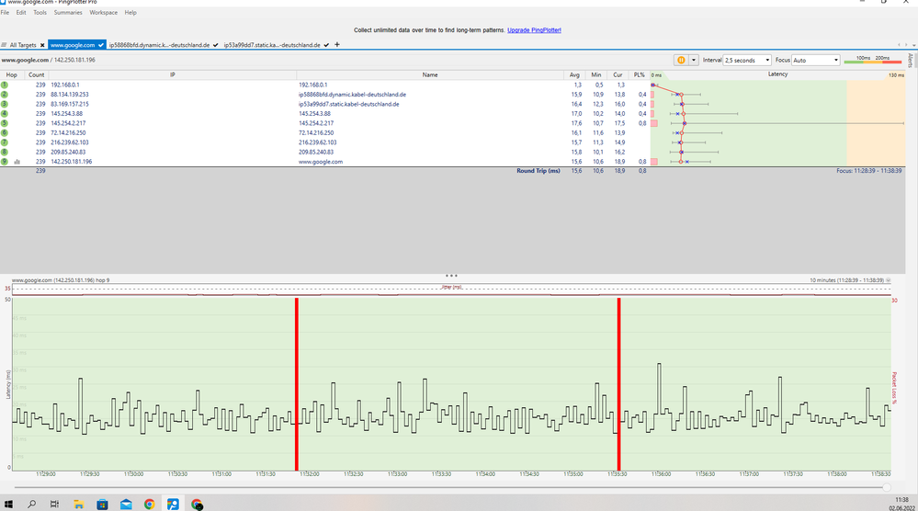
Task: Click the Upgrade PingPlotter! link
Action: [x=533, y=30]
